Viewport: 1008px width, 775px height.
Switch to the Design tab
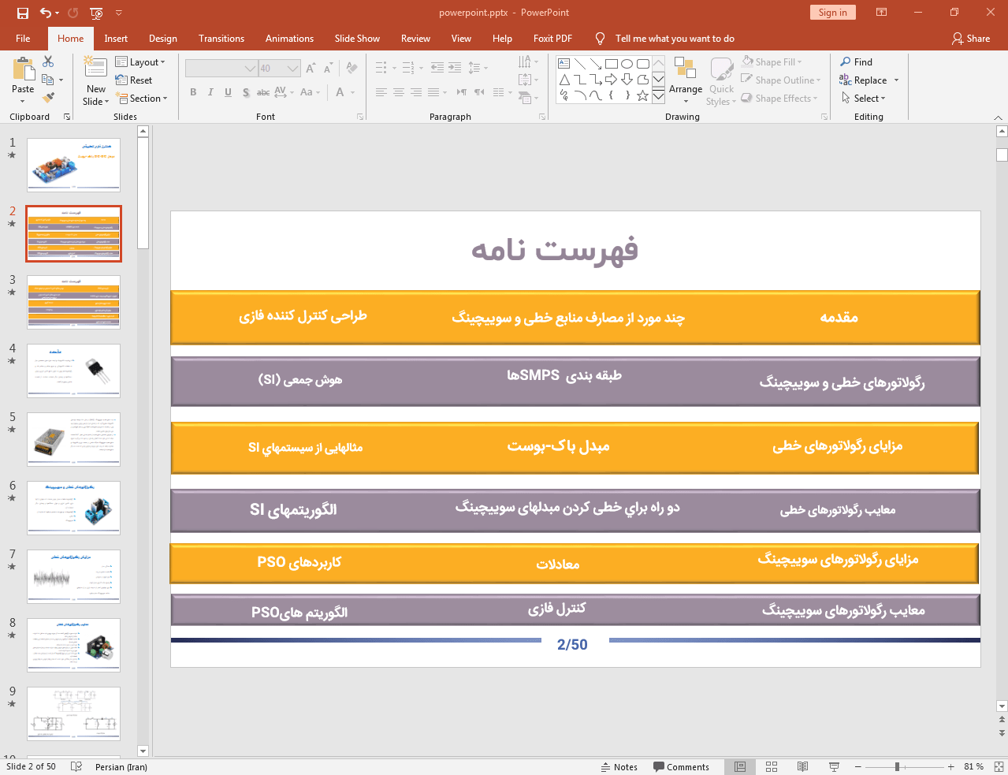coord(162,39)
